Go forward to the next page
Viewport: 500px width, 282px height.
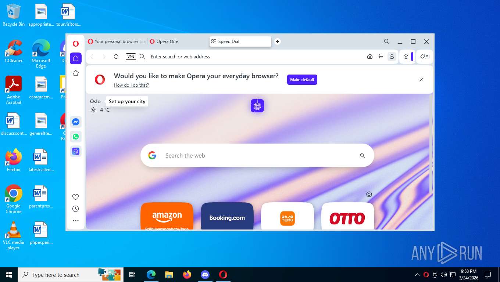pyautogui.click(x=104, y=57)
